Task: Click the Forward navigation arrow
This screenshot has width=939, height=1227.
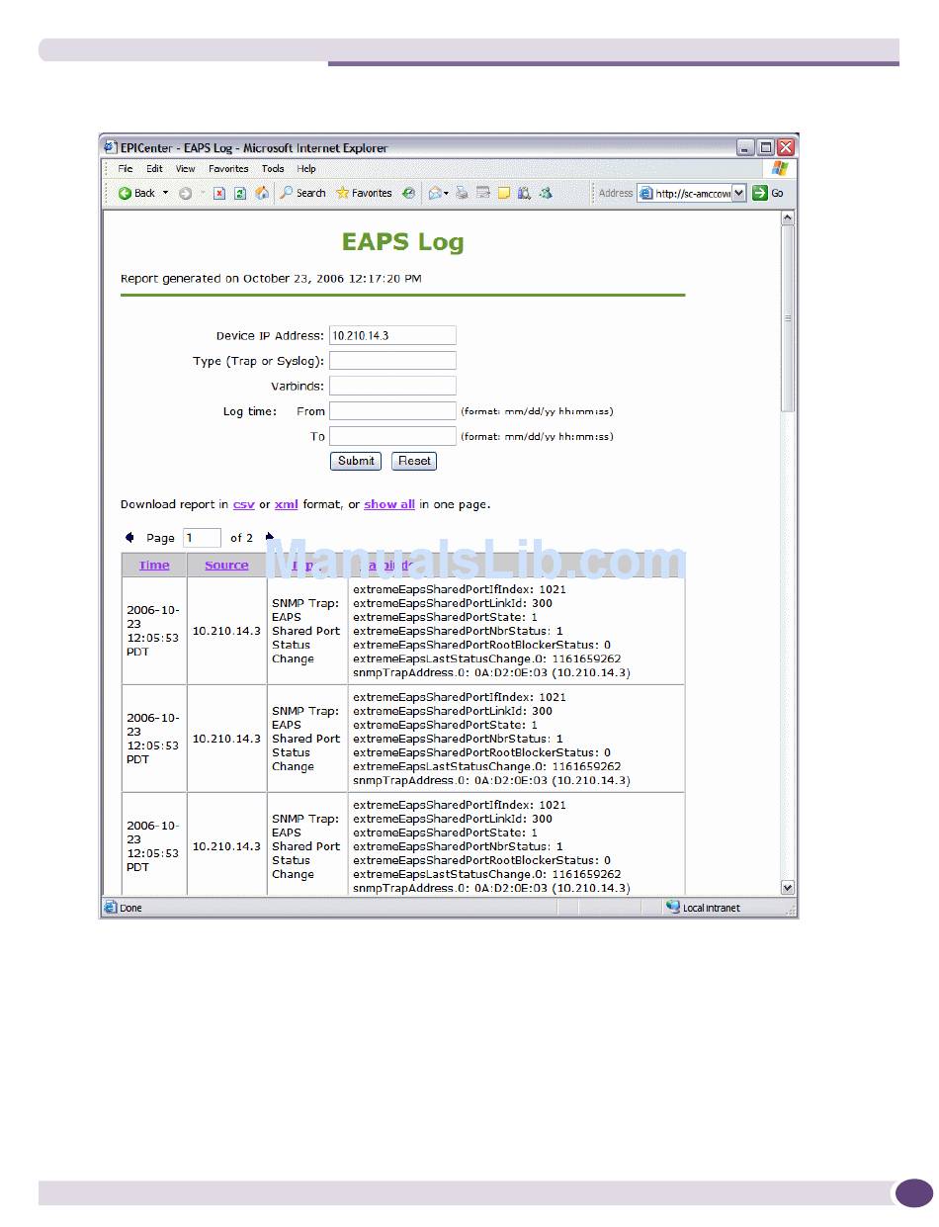Action: coord(185,194)
